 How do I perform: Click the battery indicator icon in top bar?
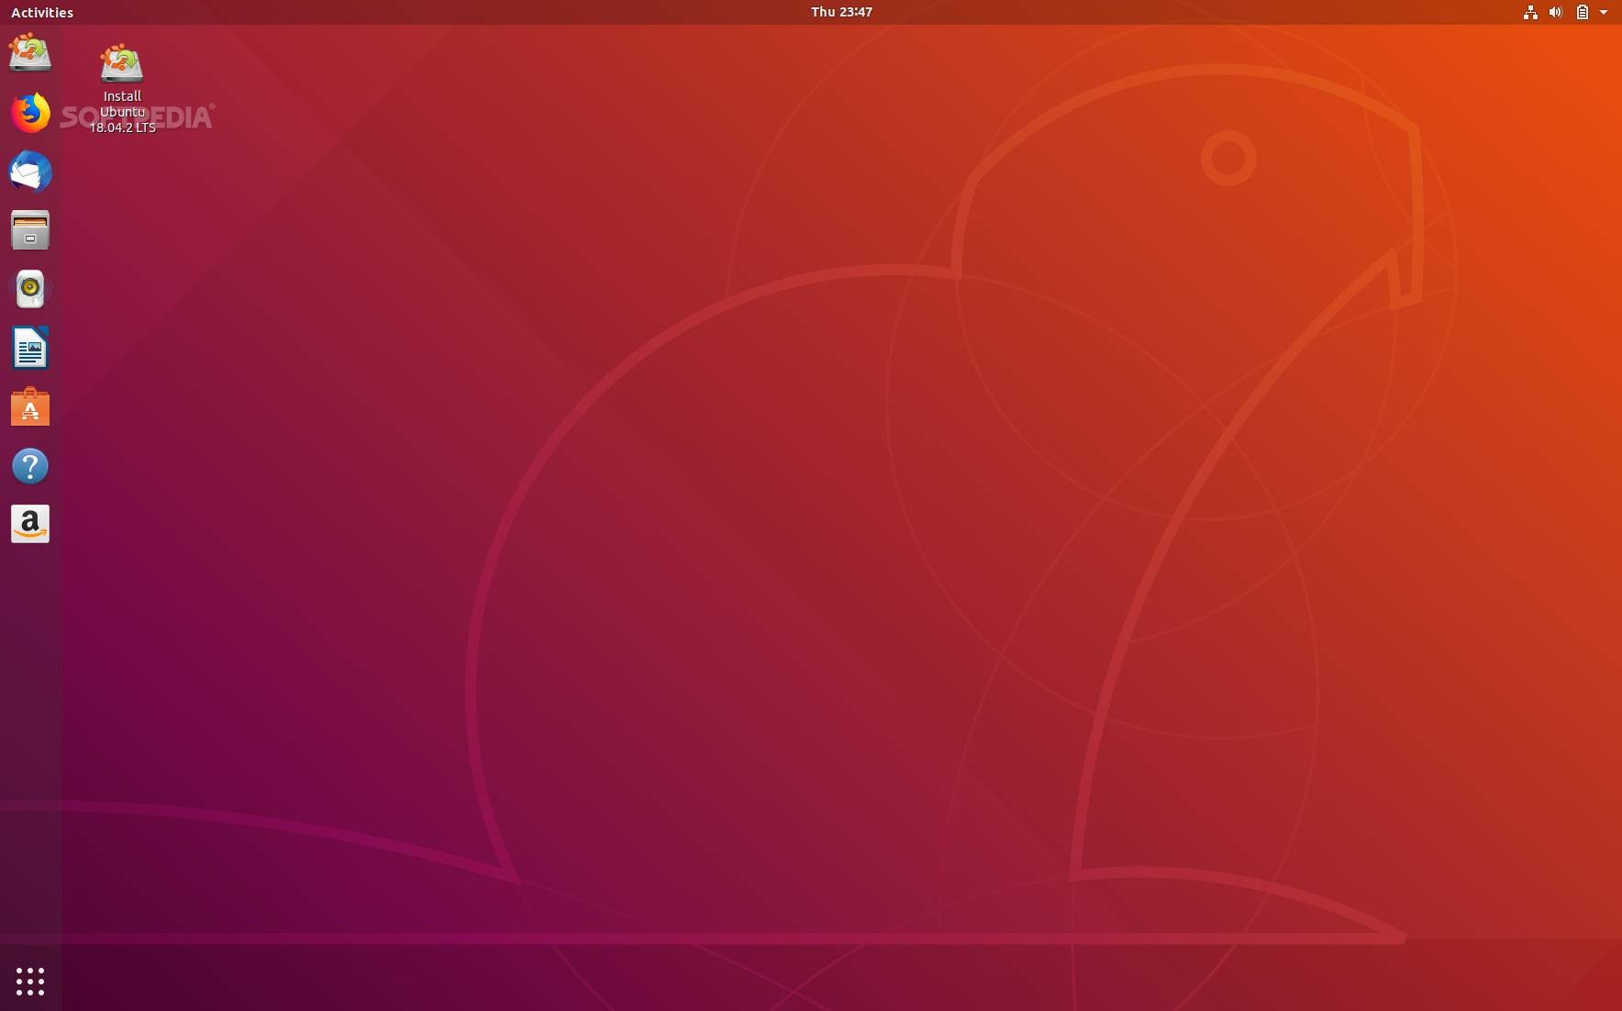1582,12
